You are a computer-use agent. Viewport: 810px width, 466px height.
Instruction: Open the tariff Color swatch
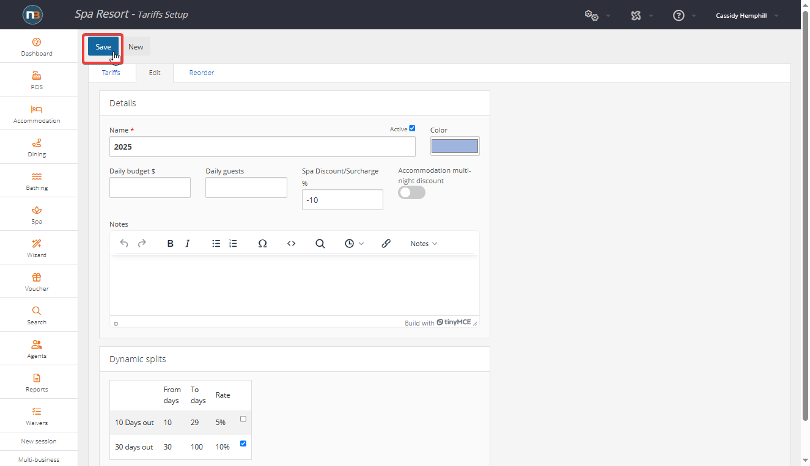pyautogui.click(x=454, y=146)
